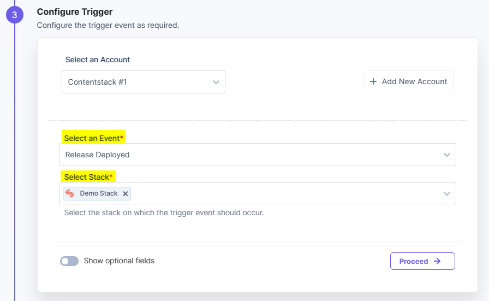Click the Demo Stack chip label
The image size is (489, 301).
point(99,193)
